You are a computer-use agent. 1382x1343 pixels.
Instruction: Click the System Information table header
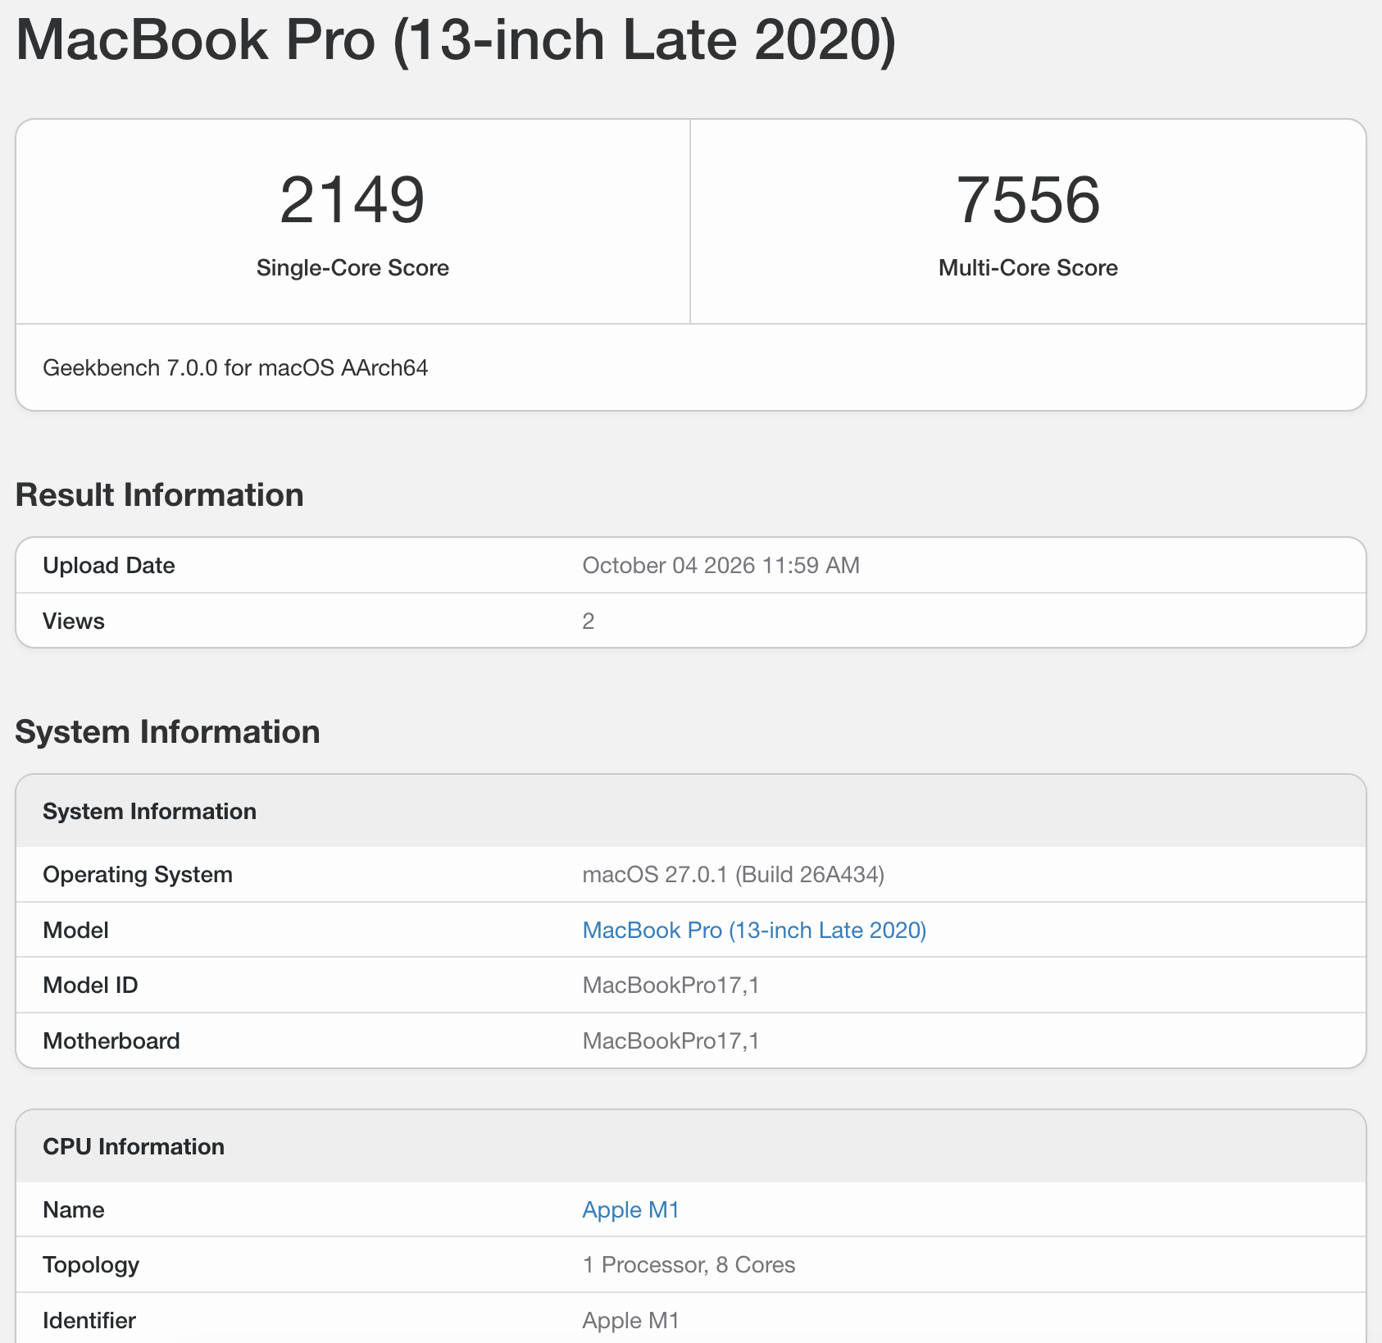tap(149, 811)
